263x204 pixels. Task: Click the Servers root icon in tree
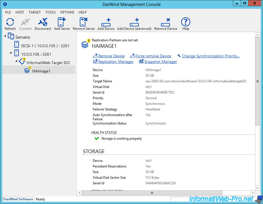pos(11,36)
